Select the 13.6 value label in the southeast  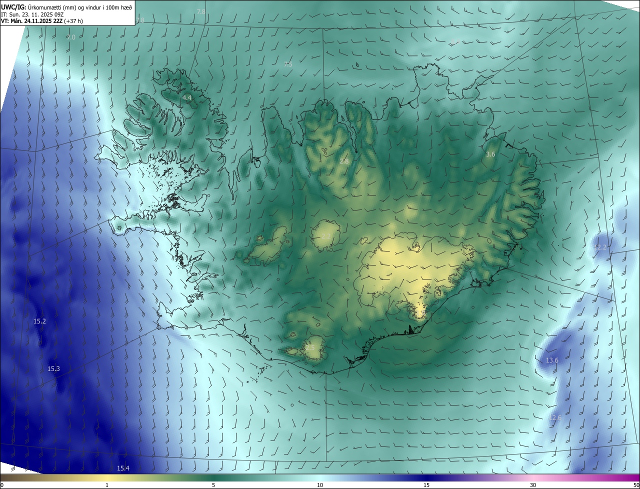point(552,360)
